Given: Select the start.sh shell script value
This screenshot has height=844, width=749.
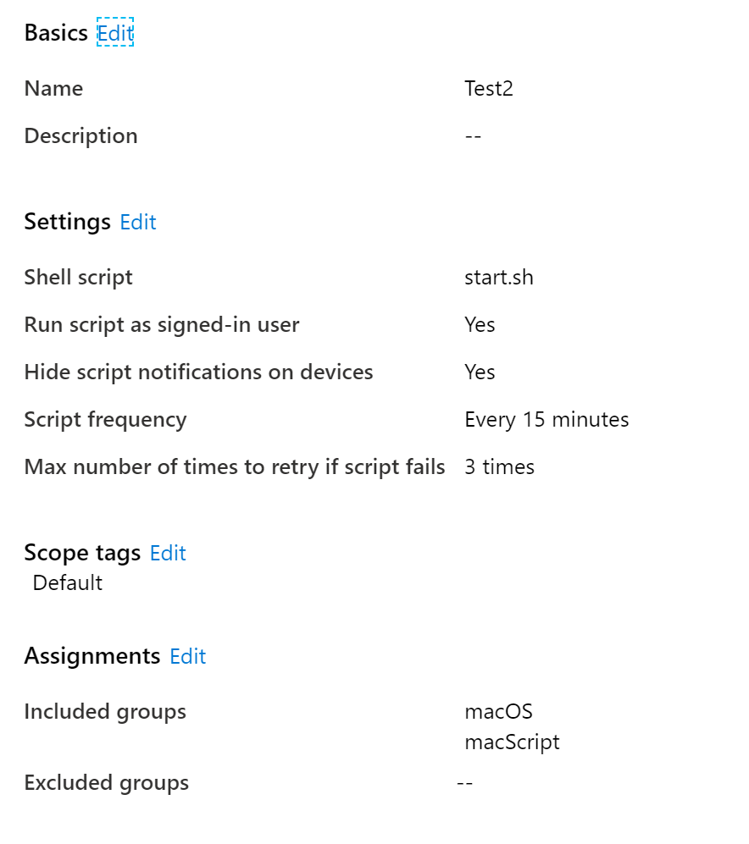Looking at the screenshot, I should pyautogui.click(x=499, y=278).
